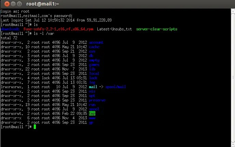Close the root@mail1 terminal window

[7, 4]
